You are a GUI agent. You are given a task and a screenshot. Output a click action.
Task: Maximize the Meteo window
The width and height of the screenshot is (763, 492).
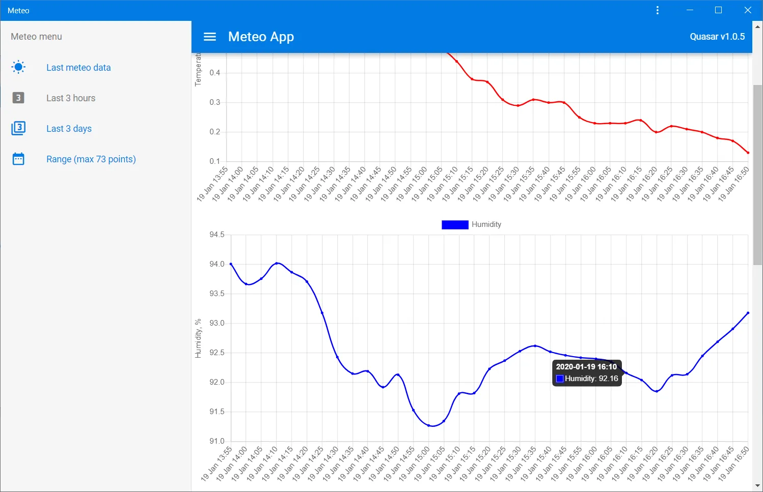[718, 10]
